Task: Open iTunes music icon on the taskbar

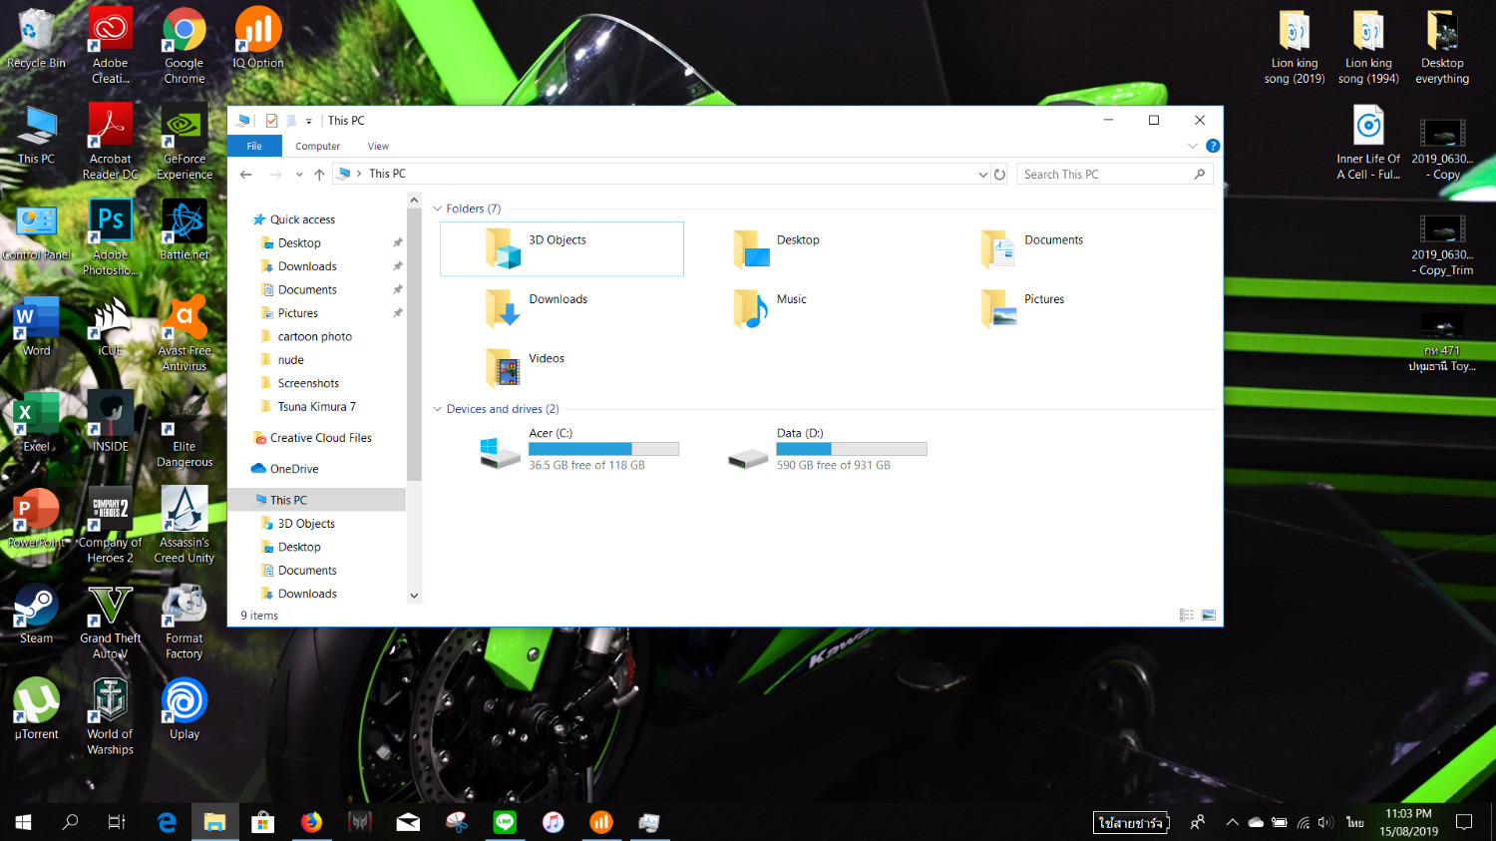Action: (554, 822)
